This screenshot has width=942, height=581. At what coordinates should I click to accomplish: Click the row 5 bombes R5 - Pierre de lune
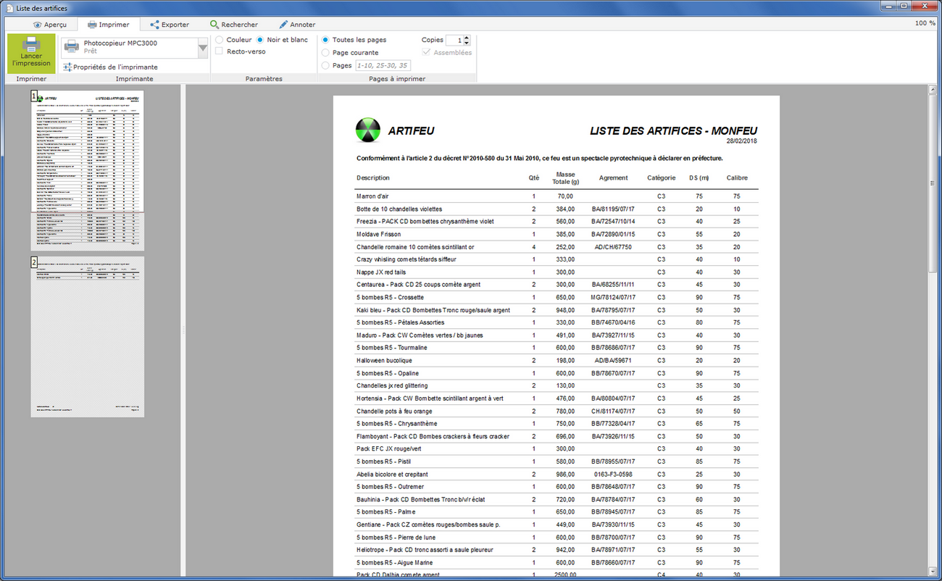(x=557, y=537)
